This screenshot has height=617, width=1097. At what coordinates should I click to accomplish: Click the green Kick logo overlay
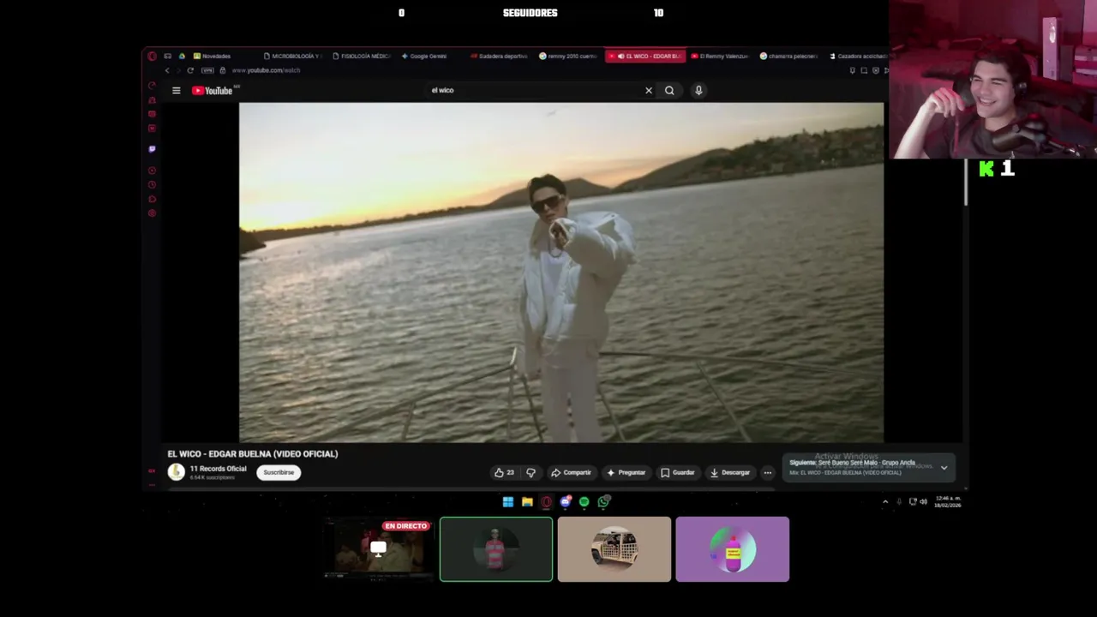(x=986, y=169)
